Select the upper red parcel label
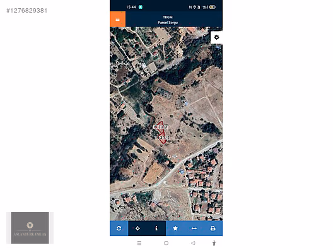Image resolution: width=333 pixels, height=250 pixels. pyautogui.click(x=160, y=127)
